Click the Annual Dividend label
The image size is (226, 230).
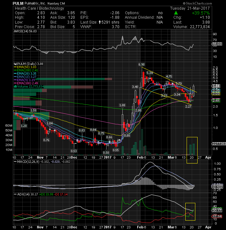139,17
